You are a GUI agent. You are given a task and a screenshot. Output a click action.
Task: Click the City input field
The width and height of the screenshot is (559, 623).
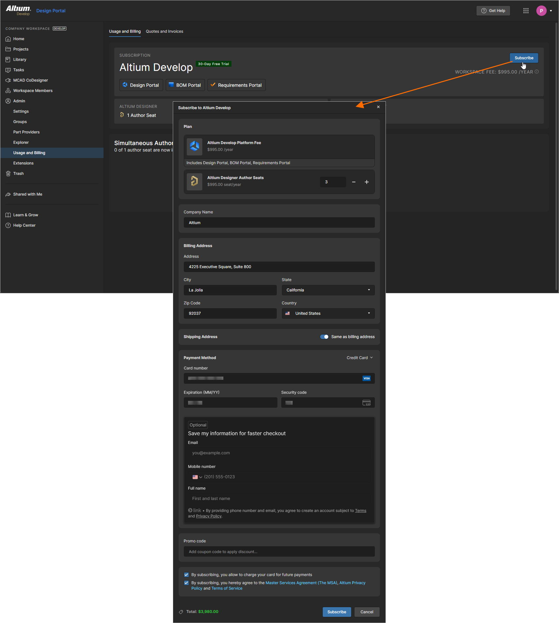[x=230, y=290]
